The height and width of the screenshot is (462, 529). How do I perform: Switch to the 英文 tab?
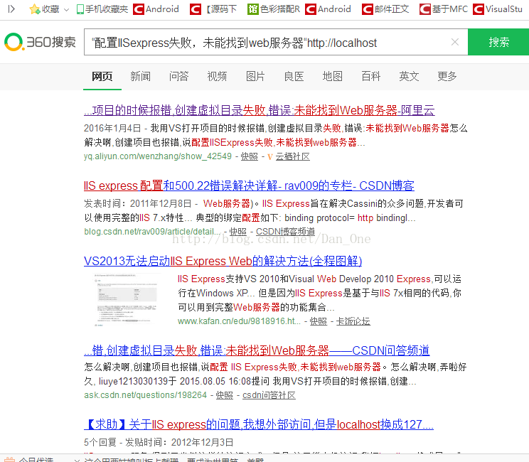pyautogui.click(x=409, y=77)
